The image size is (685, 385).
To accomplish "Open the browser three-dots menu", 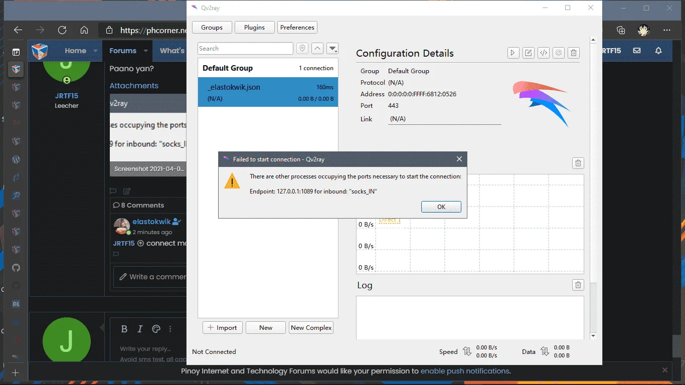I will pyautogui.click(x=667, y=30).
